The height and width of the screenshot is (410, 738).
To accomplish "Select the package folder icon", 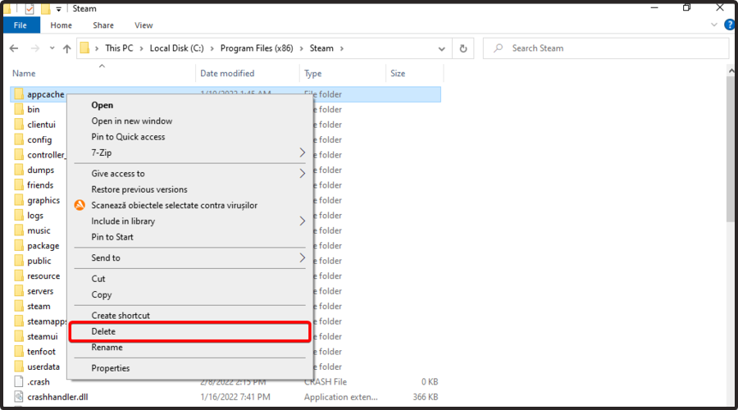I will tap(19, 246).
